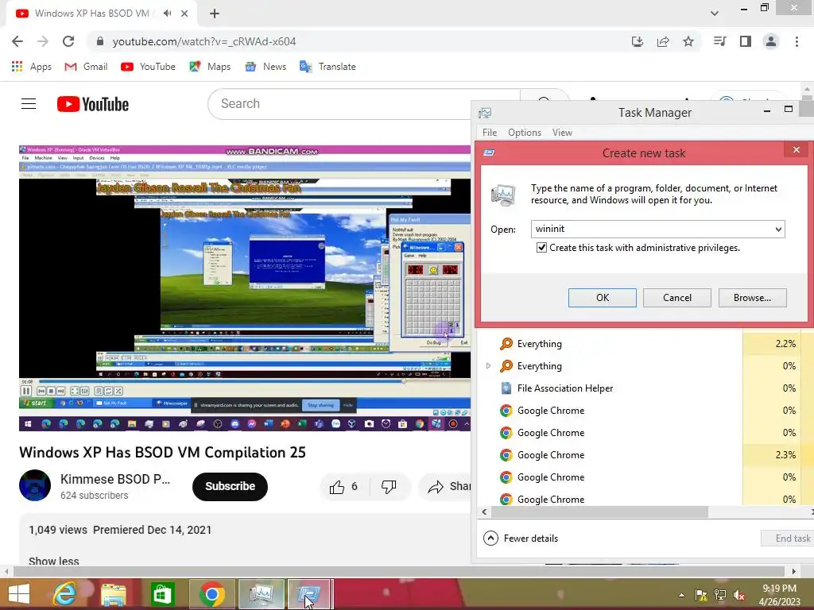The width and height of the screenshot is (814, 610).
Task: Click OK in Create new task dialog
Action: (603, 298)
